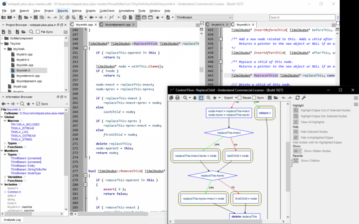Viewport: 359px width, 224px height.
Task: Open graph settings via the wrench icon
Action: point(304,97)
